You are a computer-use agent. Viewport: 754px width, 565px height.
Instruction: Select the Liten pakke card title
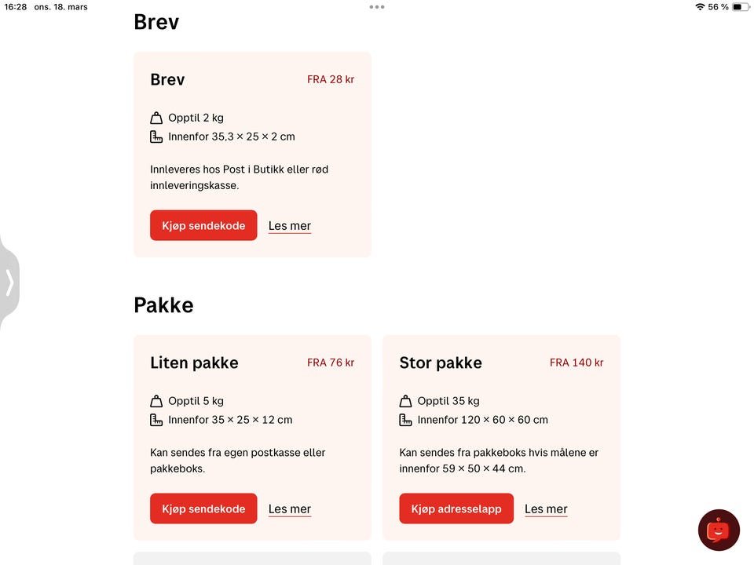click(x=194, y=363)
